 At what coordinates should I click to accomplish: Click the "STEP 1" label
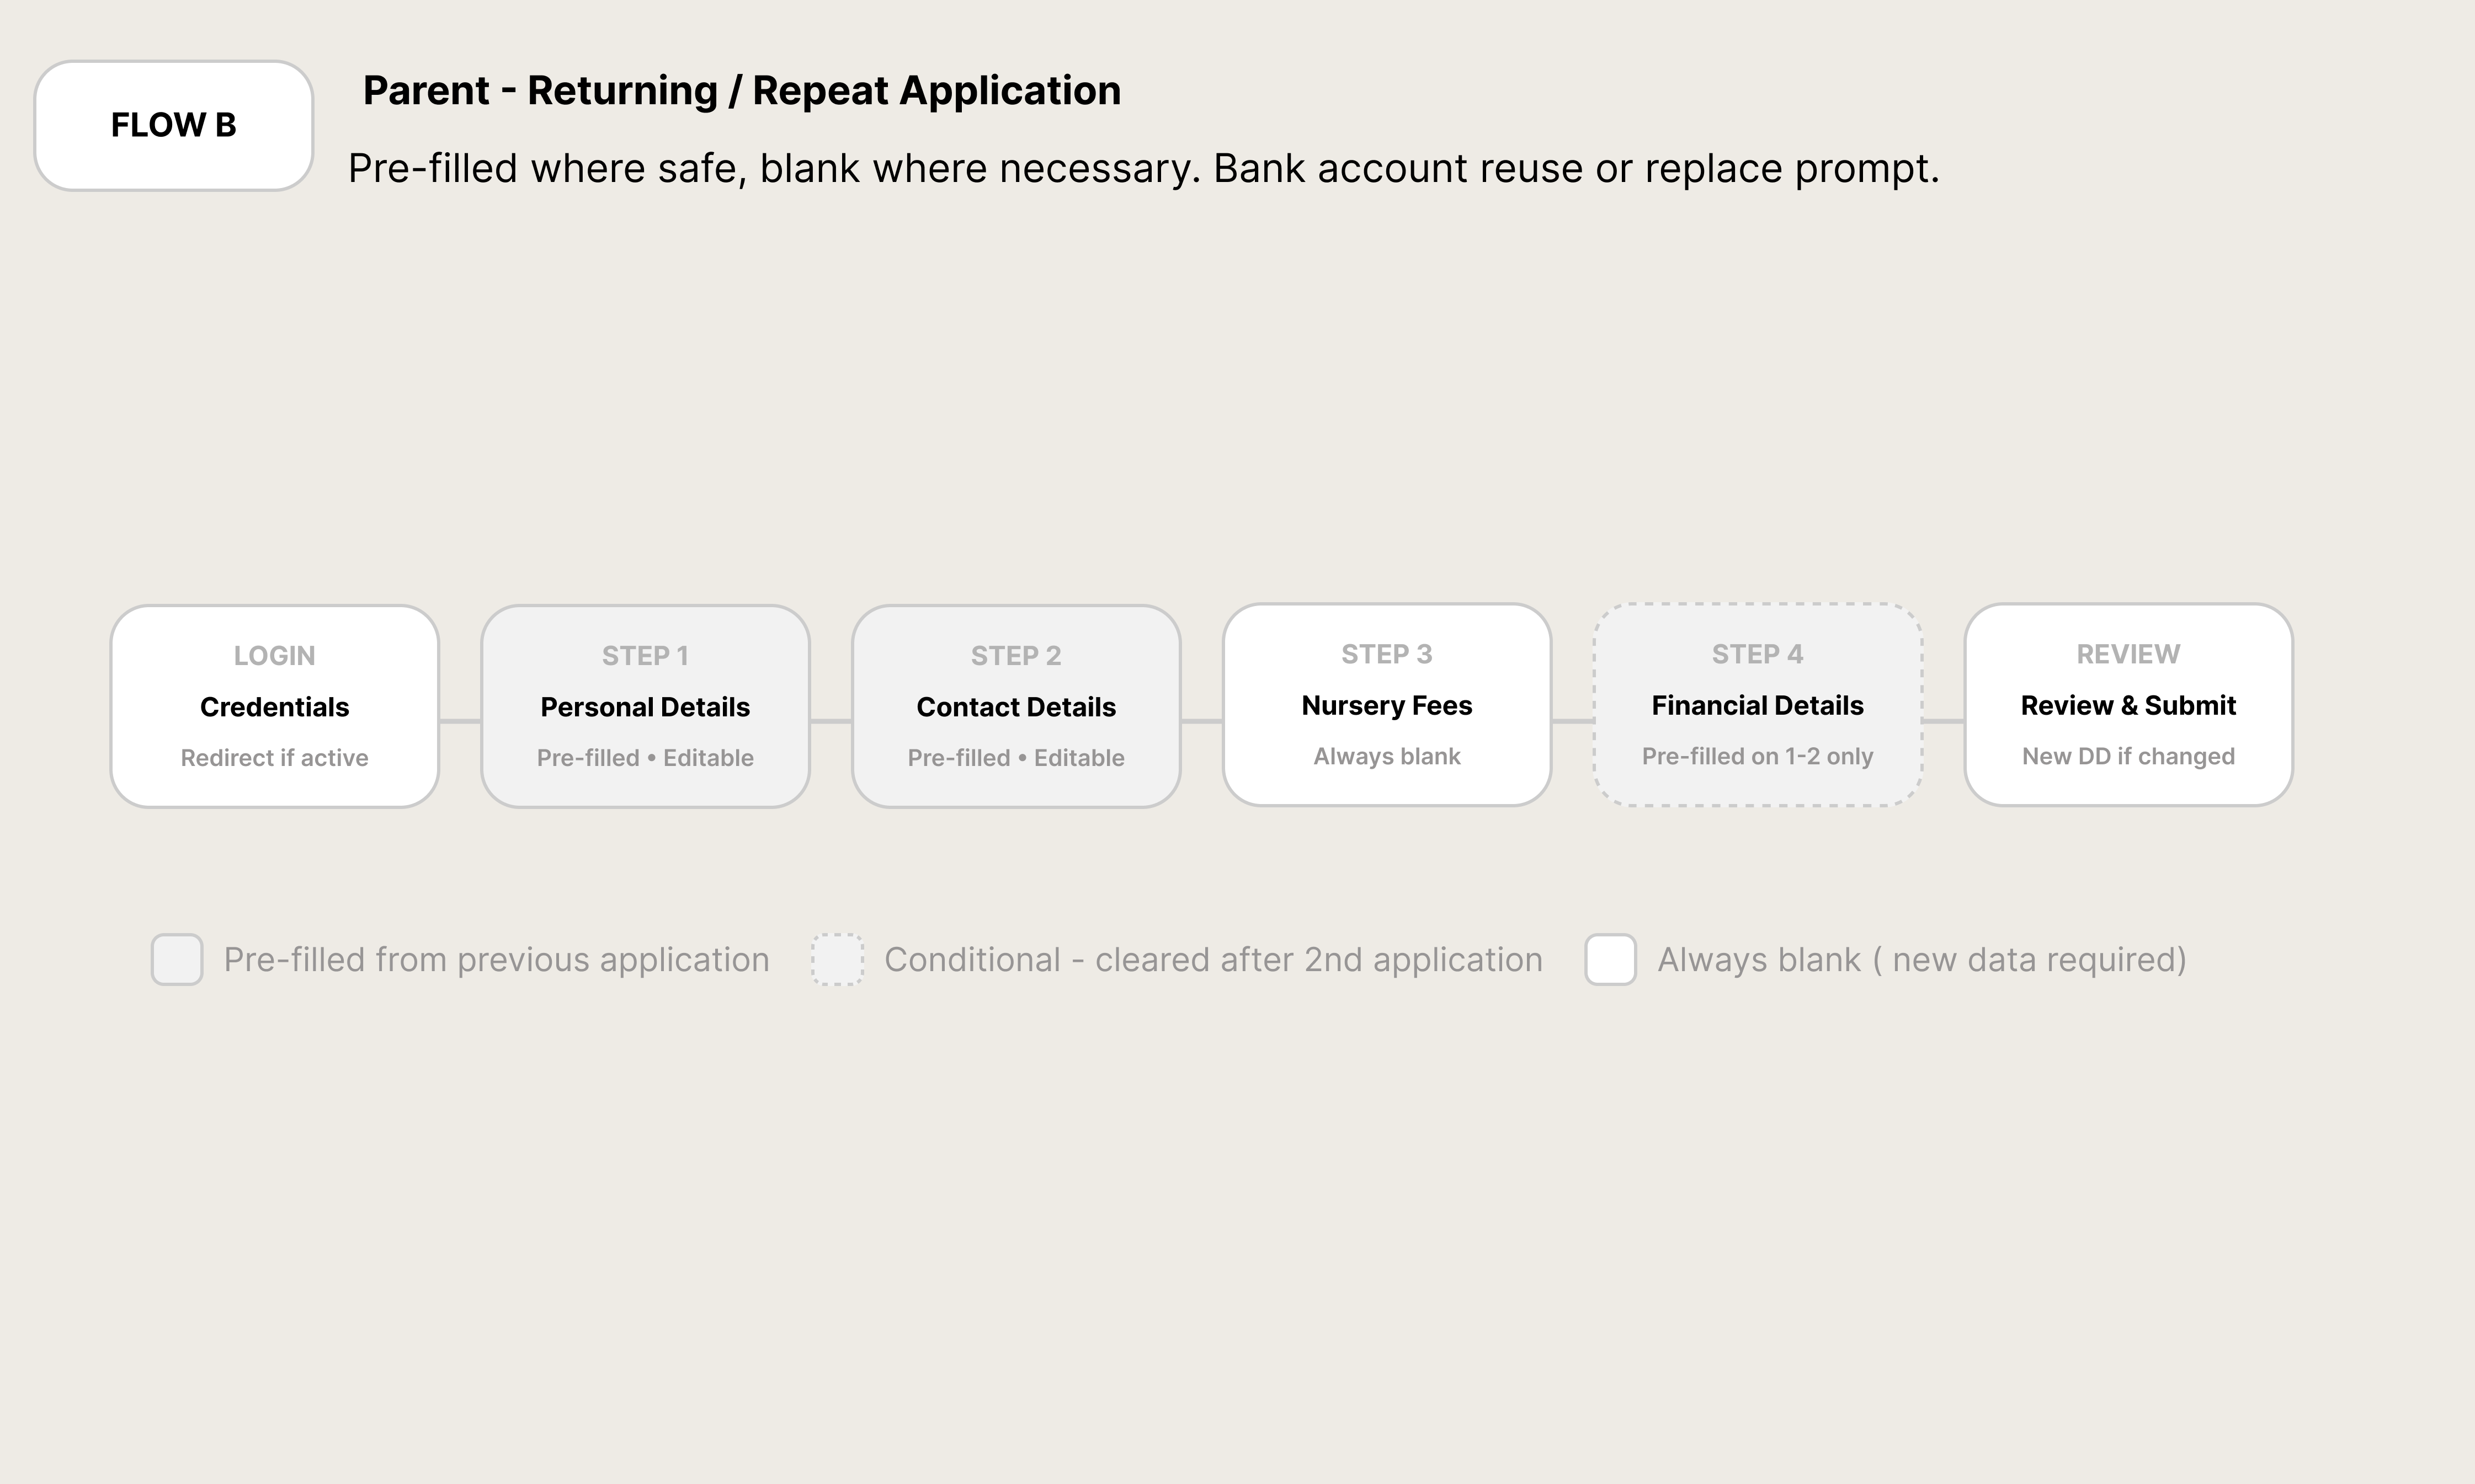(x=645, y=656)
